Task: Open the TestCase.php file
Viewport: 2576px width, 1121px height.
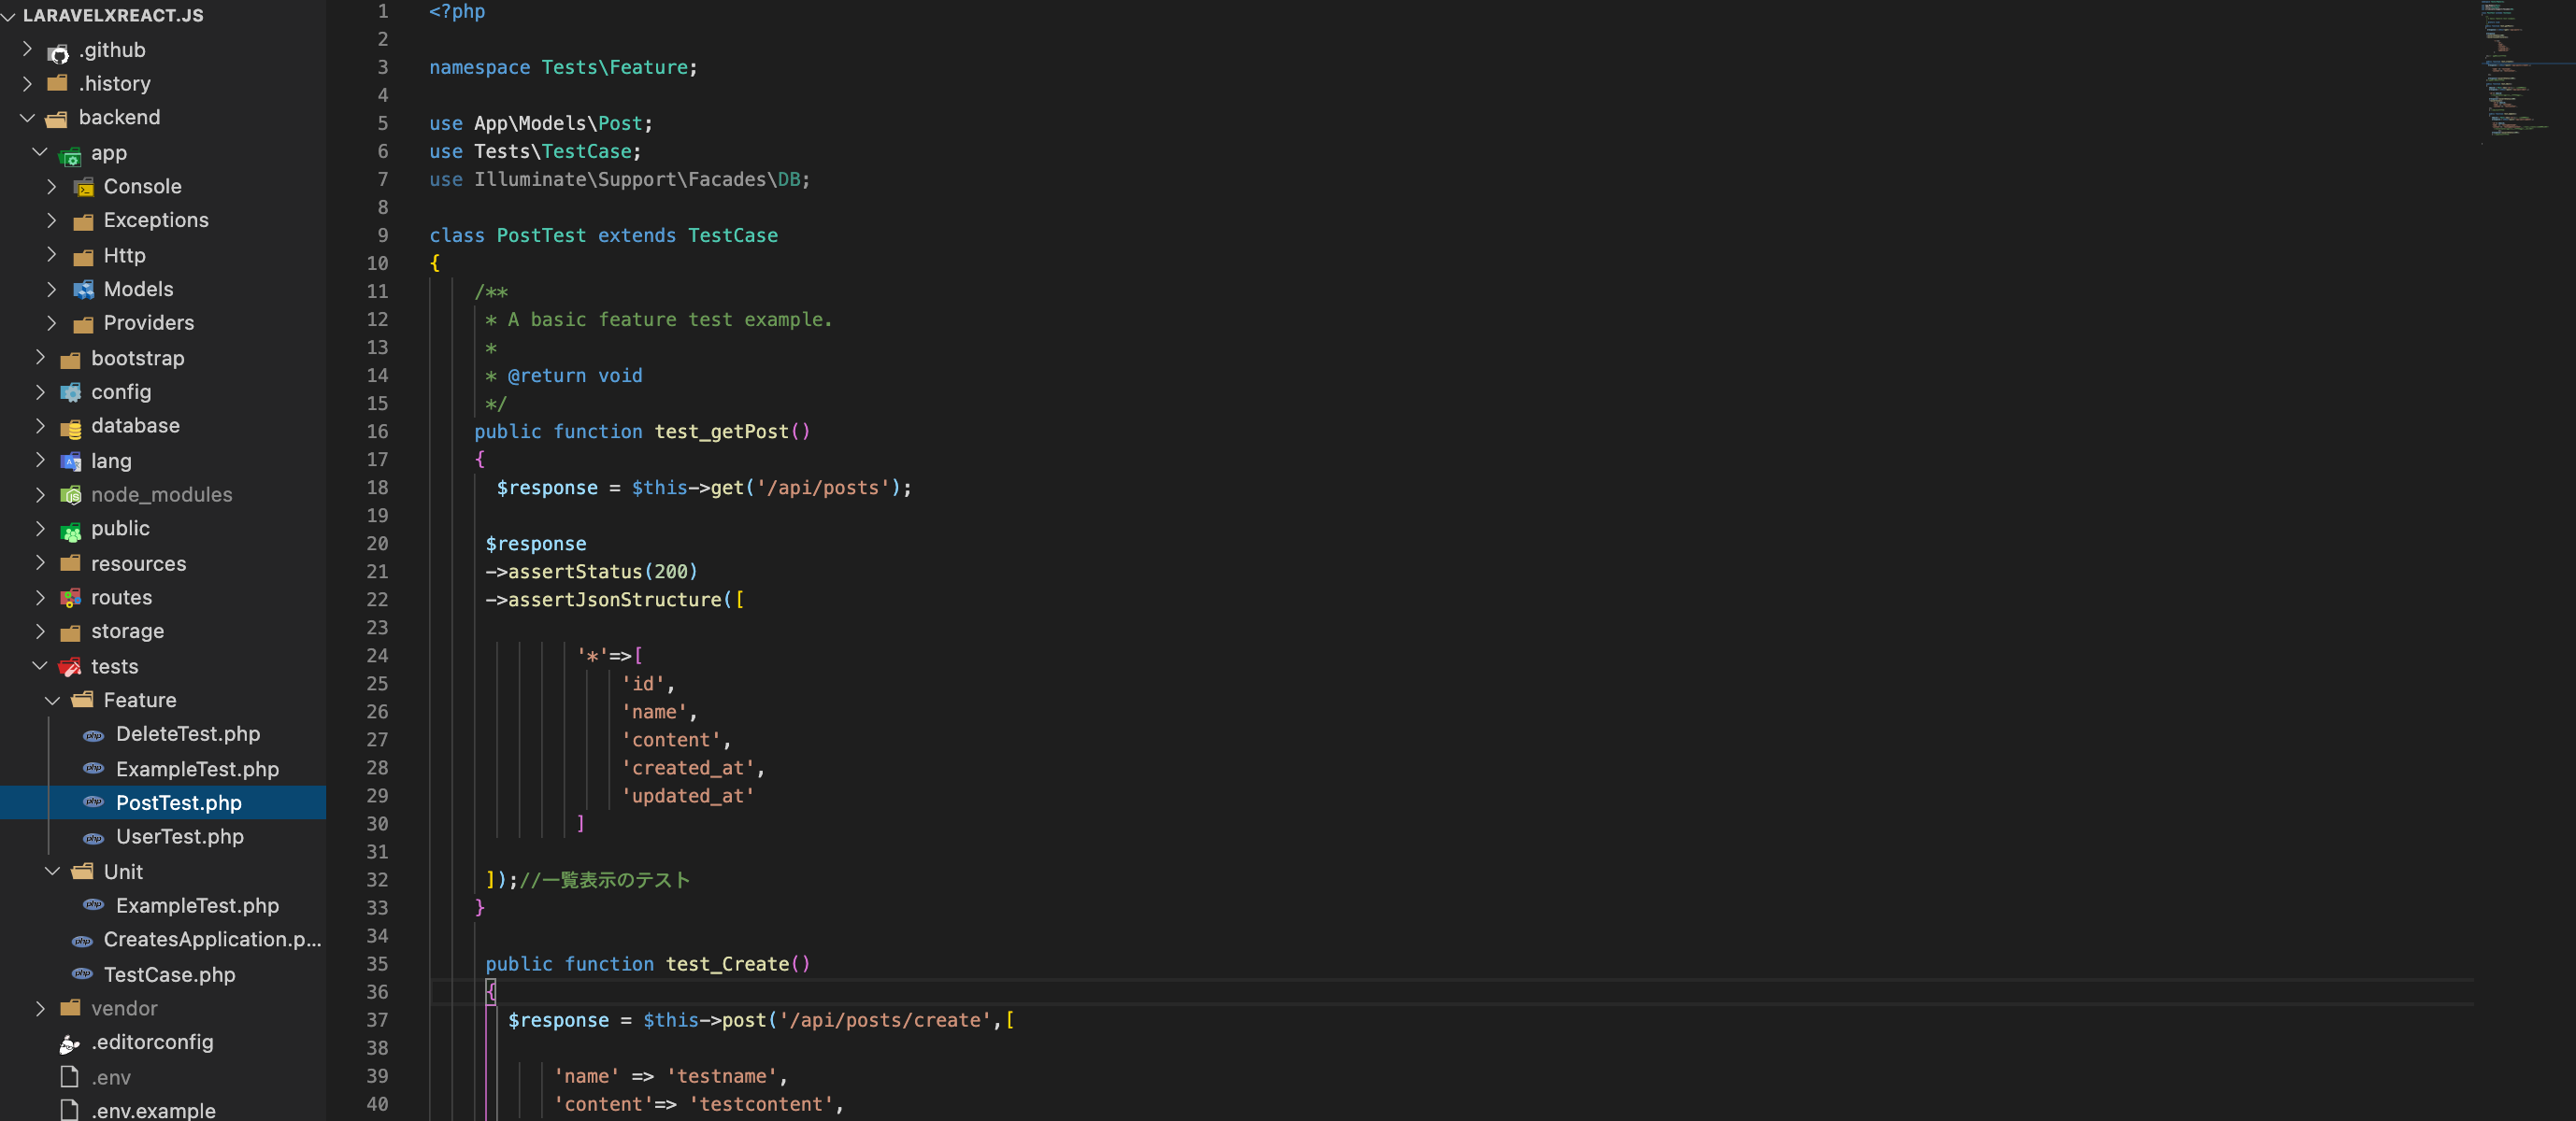Action: (x=170, y=974)
